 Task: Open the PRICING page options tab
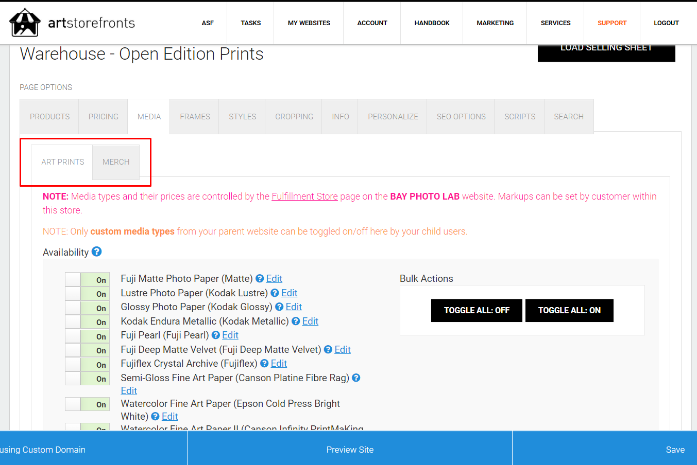click(x=103, y=117)
